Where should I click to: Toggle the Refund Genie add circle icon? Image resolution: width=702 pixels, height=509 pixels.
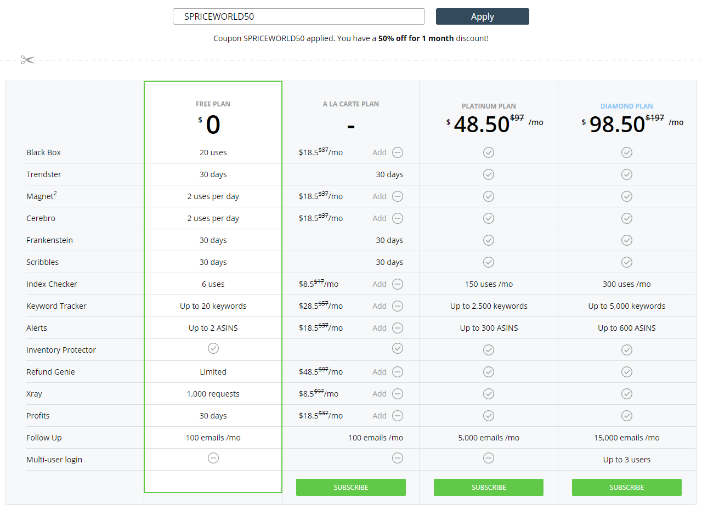[398, 372]
